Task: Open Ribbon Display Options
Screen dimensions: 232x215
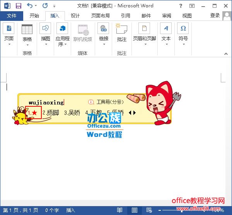Action: 192,6
